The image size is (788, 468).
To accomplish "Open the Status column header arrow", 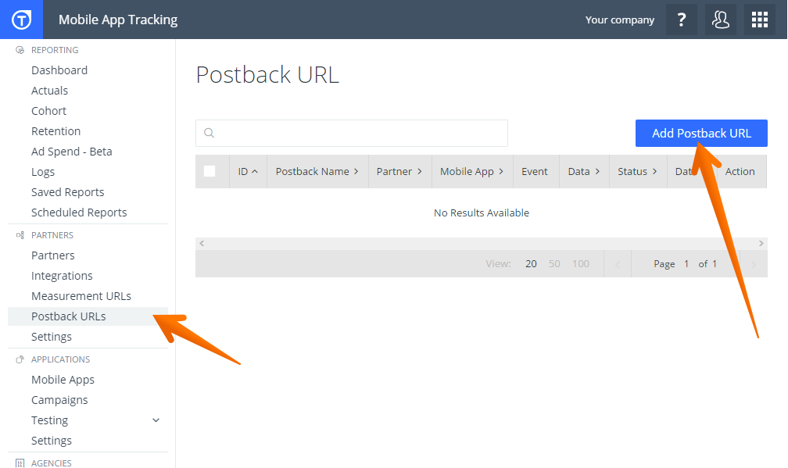I will click(x=654, y=171).
